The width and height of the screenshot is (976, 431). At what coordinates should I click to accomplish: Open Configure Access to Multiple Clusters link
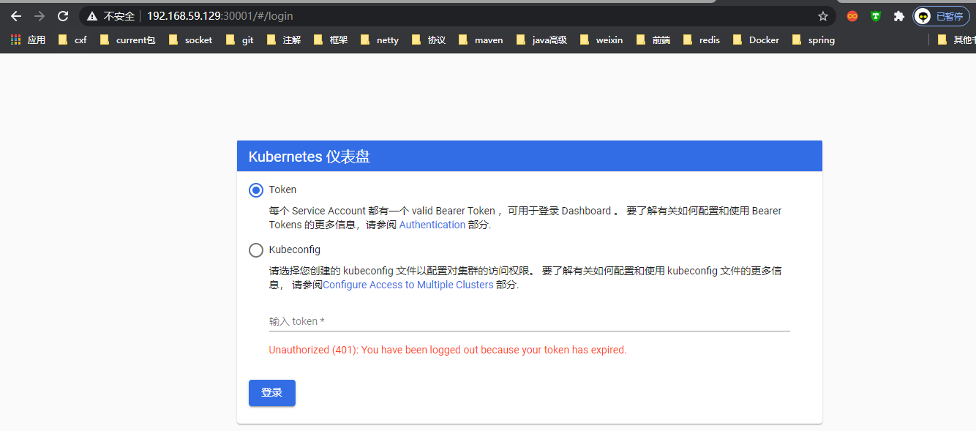point(408,285)
